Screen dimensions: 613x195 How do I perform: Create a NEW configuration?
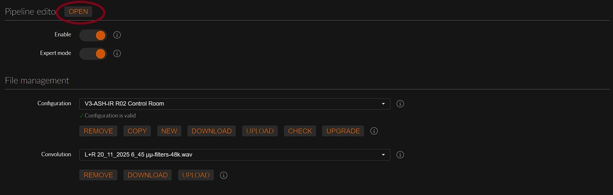169,131
